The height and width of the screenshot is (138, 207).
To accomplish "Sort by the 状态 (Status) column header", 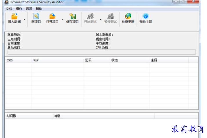I will 130,60.
